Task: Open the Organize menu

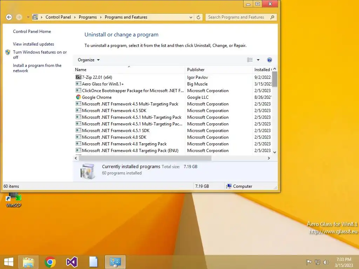Action: point(89,60)
